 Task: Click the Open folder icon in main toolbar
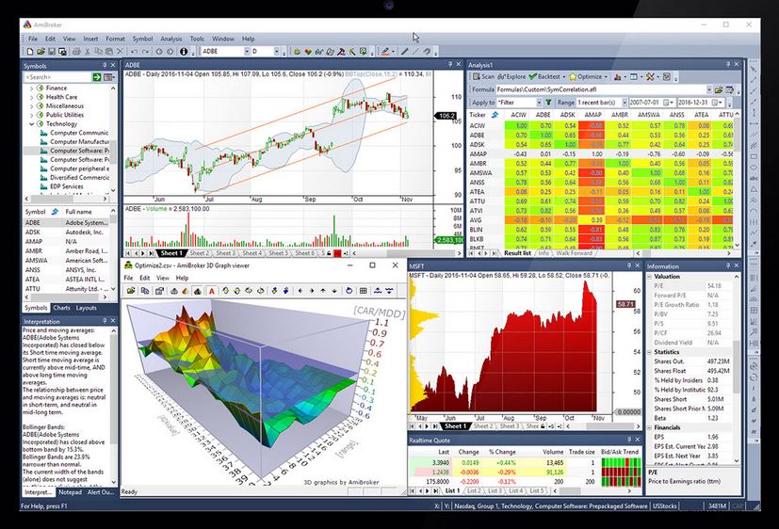coord(41,51)
